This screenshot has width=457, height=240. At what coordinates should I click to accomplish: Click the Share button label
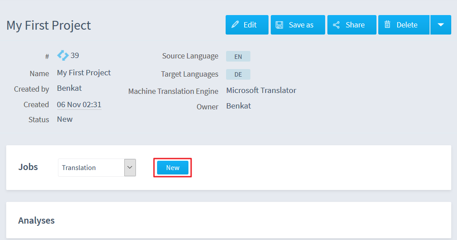click(x=355, y=25)
